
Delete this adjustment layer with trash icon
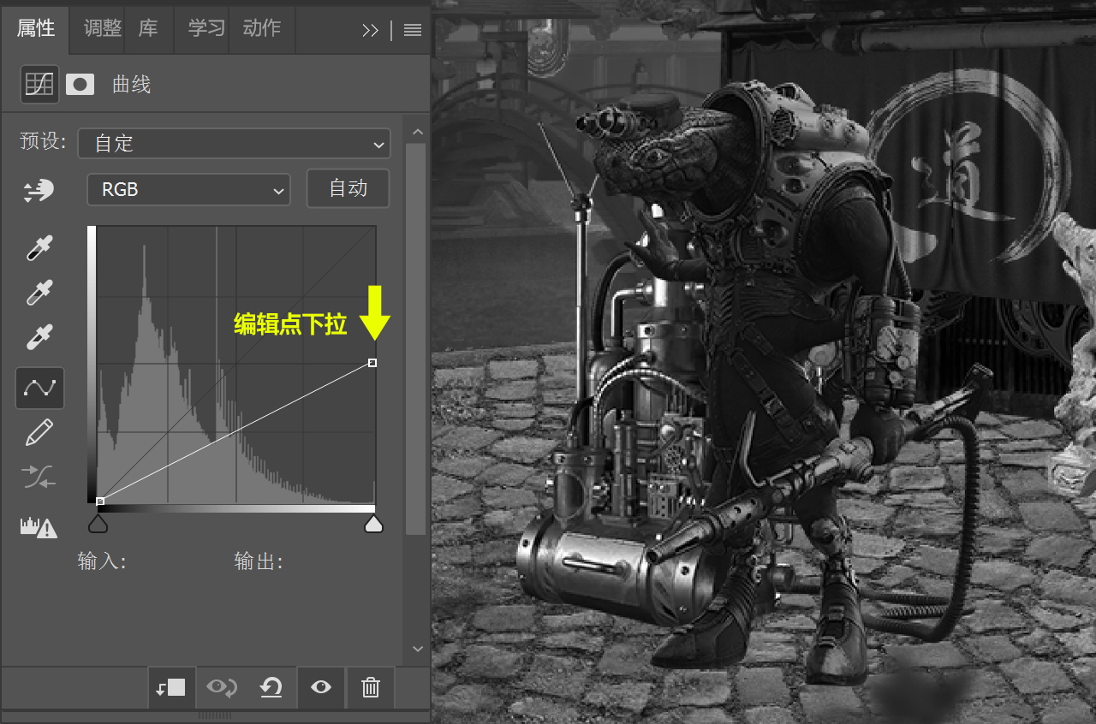[x=370, y=687]
